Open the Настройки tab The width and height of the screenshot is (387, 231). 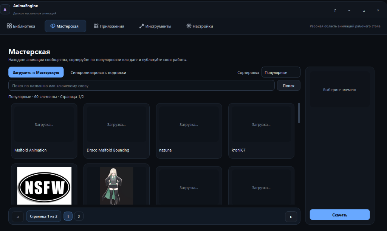tap(200, 26)
